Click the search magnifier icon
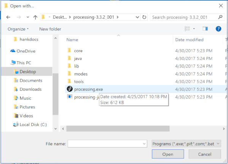The image size is (228, 164). click(220, 17)
